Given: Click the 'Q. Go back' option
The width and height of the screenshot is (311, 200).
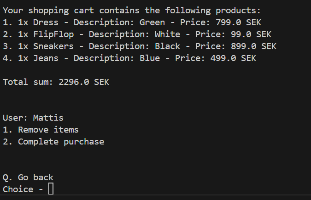Looking at the screenshot, I should (x=28, y=178).
